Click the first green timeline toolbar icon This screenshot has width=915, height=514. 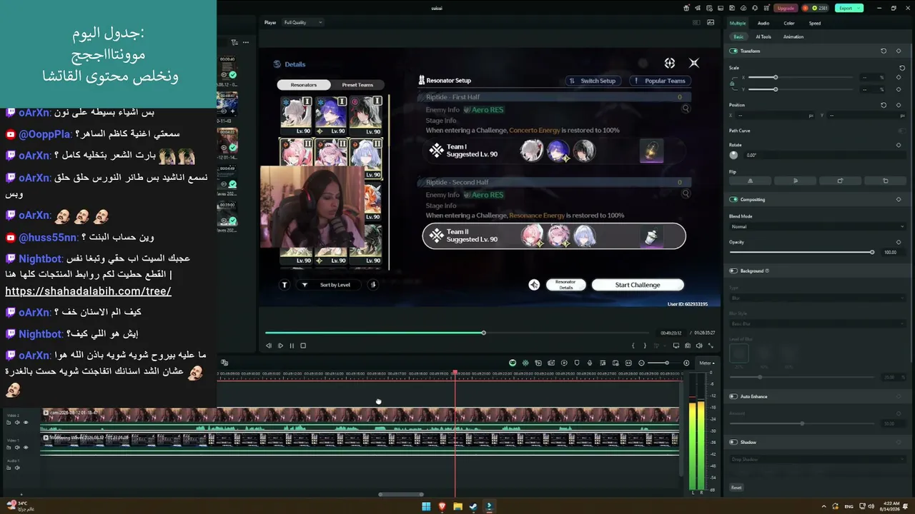pos(513,363)
